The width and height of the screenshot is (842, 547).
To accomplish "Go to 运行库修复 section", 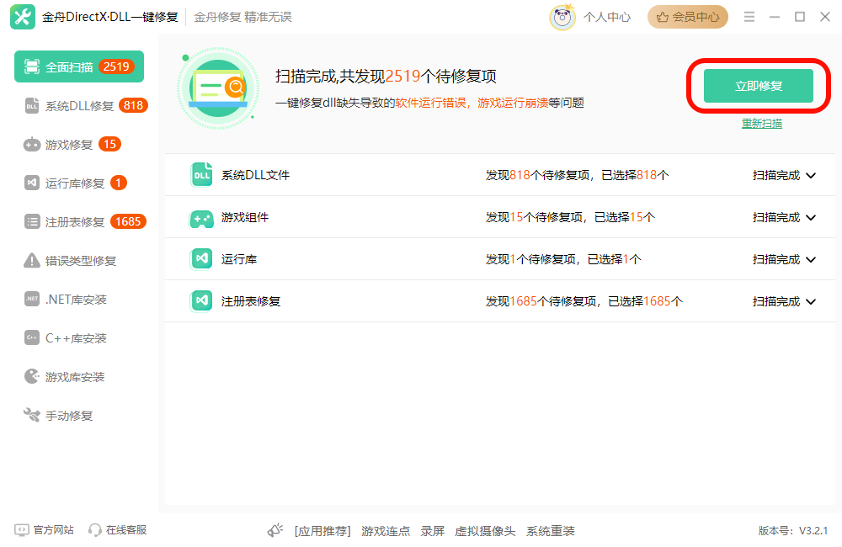I will (x=75, y=183).
